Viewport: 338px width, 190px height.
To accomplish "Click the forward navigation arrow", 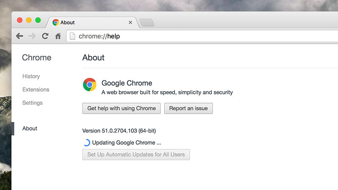I will [x=32, y=36].
